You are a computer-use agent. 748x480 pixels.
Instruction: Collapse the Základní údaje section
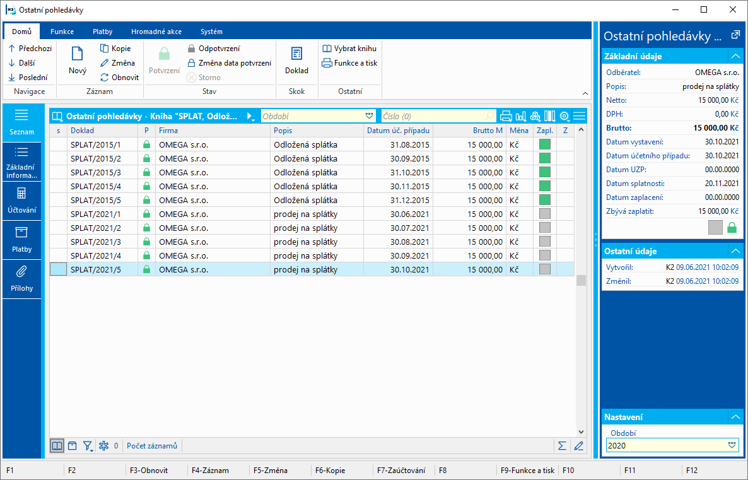[735, 56]
